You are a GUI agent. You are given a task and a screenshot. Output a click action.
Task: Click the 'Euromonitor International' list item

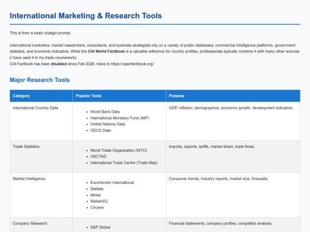click(112, 183)
